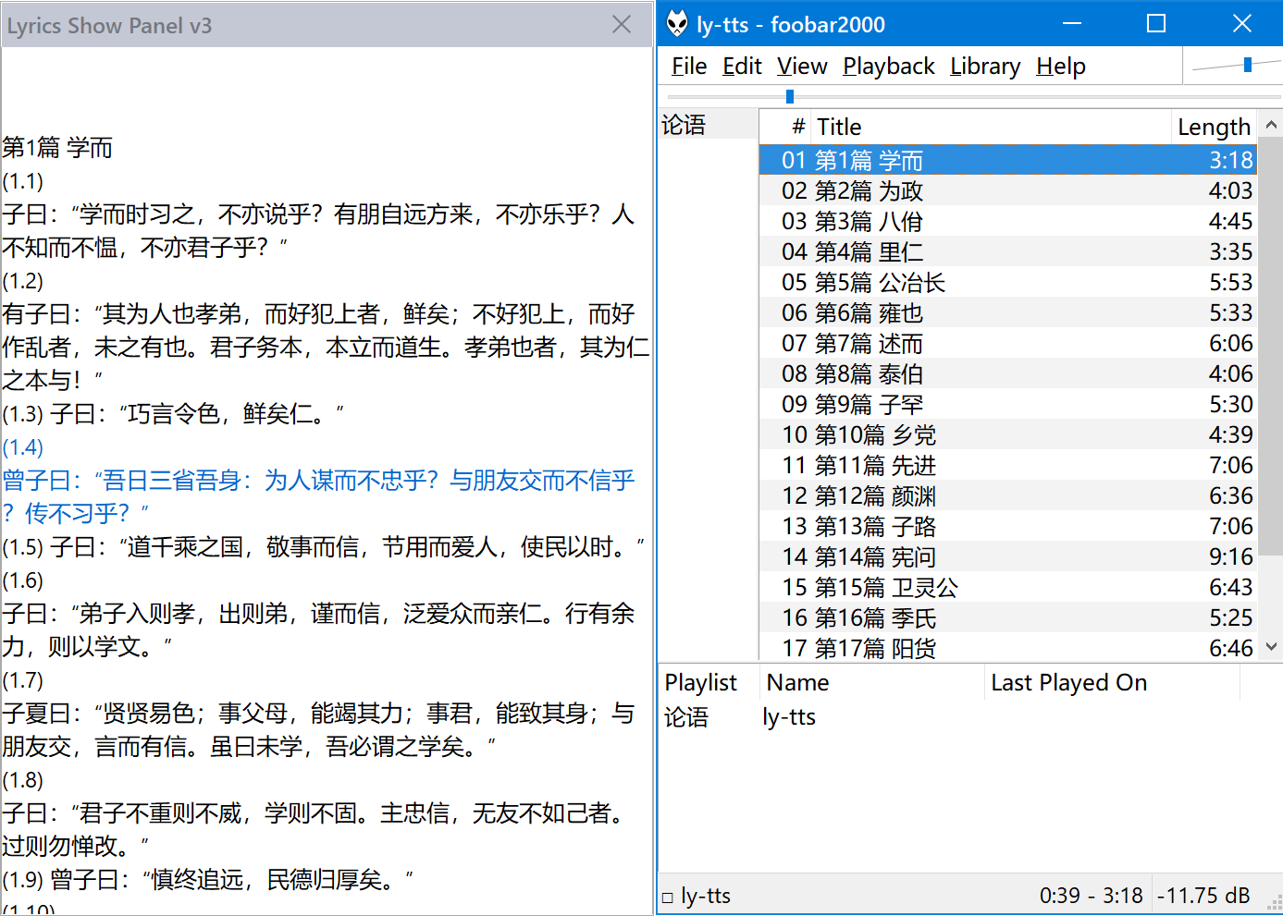1283x916 pixels.
Task: Click the Playlist column header in bottom panel
Action: tap(709, 682)
